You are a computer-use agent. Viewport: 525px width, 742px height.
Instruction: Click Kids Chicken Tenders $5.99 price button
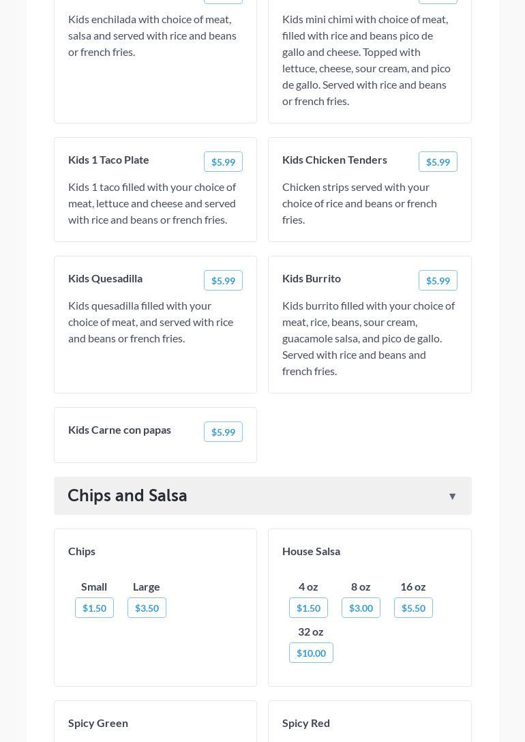[438, 162]
